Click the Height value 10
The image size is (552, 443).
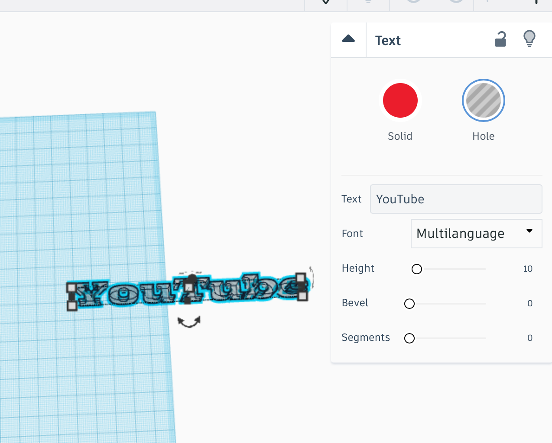pyautogui.click(x=528, y=269)
